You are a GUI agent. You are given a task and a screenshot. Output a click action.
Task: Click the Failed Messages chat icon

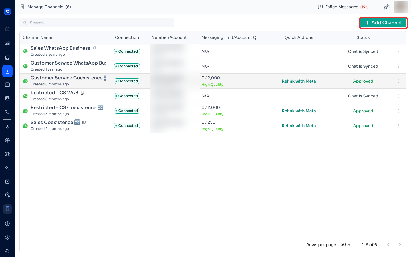click(x=320, y=7)
